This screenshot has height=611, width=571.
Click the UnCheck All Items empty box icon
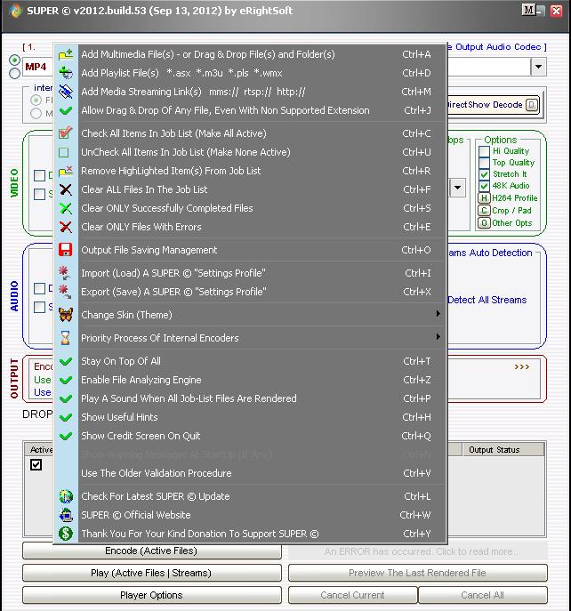point(63,152)
